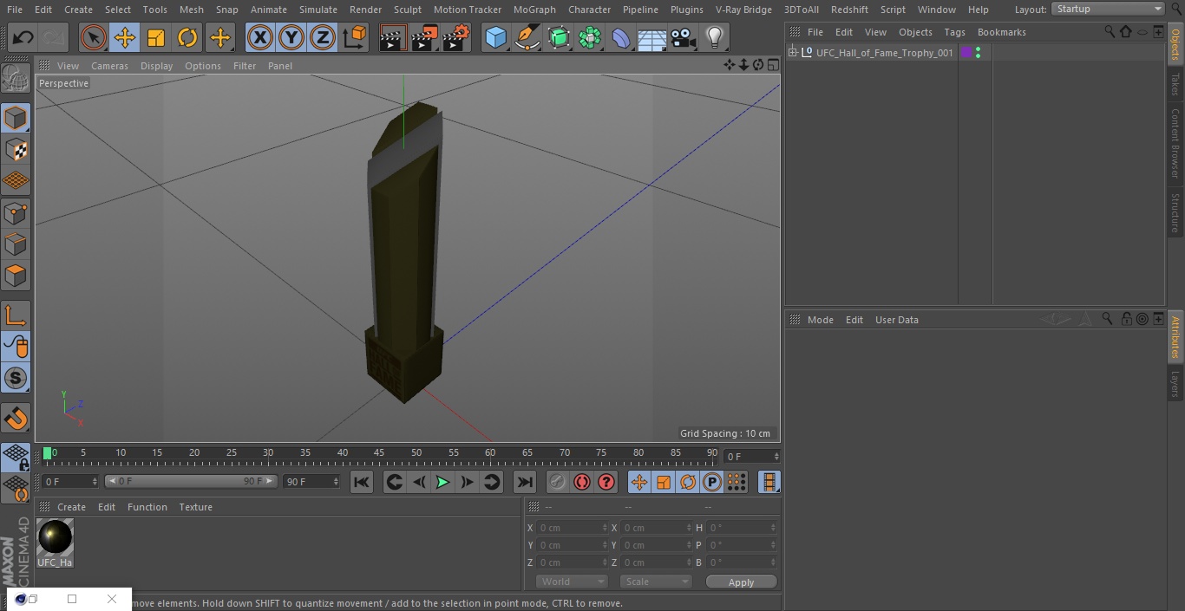Toggle Autokeying button
This screenshot has width=1185, height=611.
582,482
